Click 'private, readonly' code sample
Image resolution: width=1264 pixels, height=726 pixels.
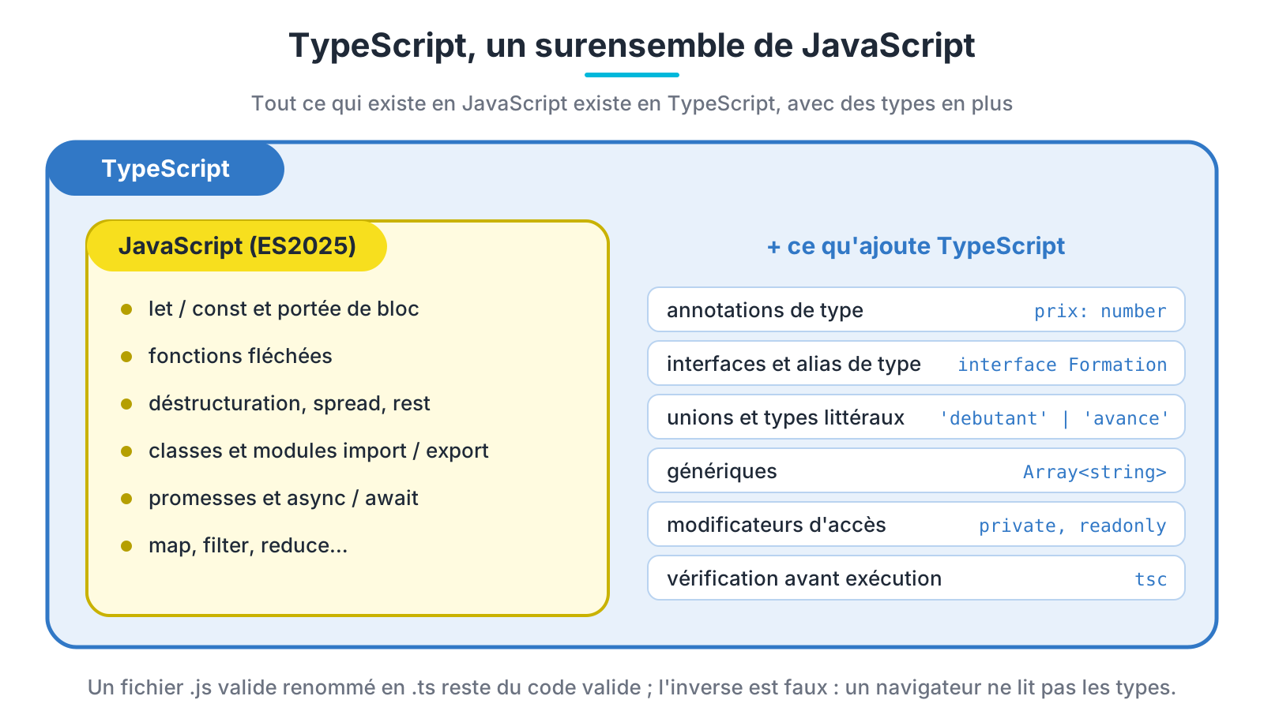[1073, 526]
